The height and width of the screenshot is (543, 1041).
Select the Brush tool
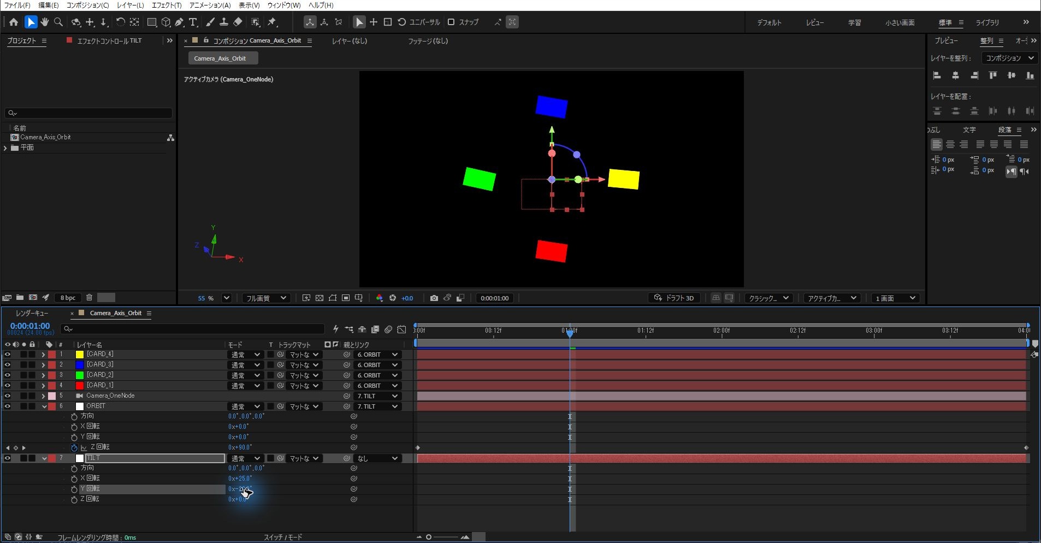tap(210, 22)
